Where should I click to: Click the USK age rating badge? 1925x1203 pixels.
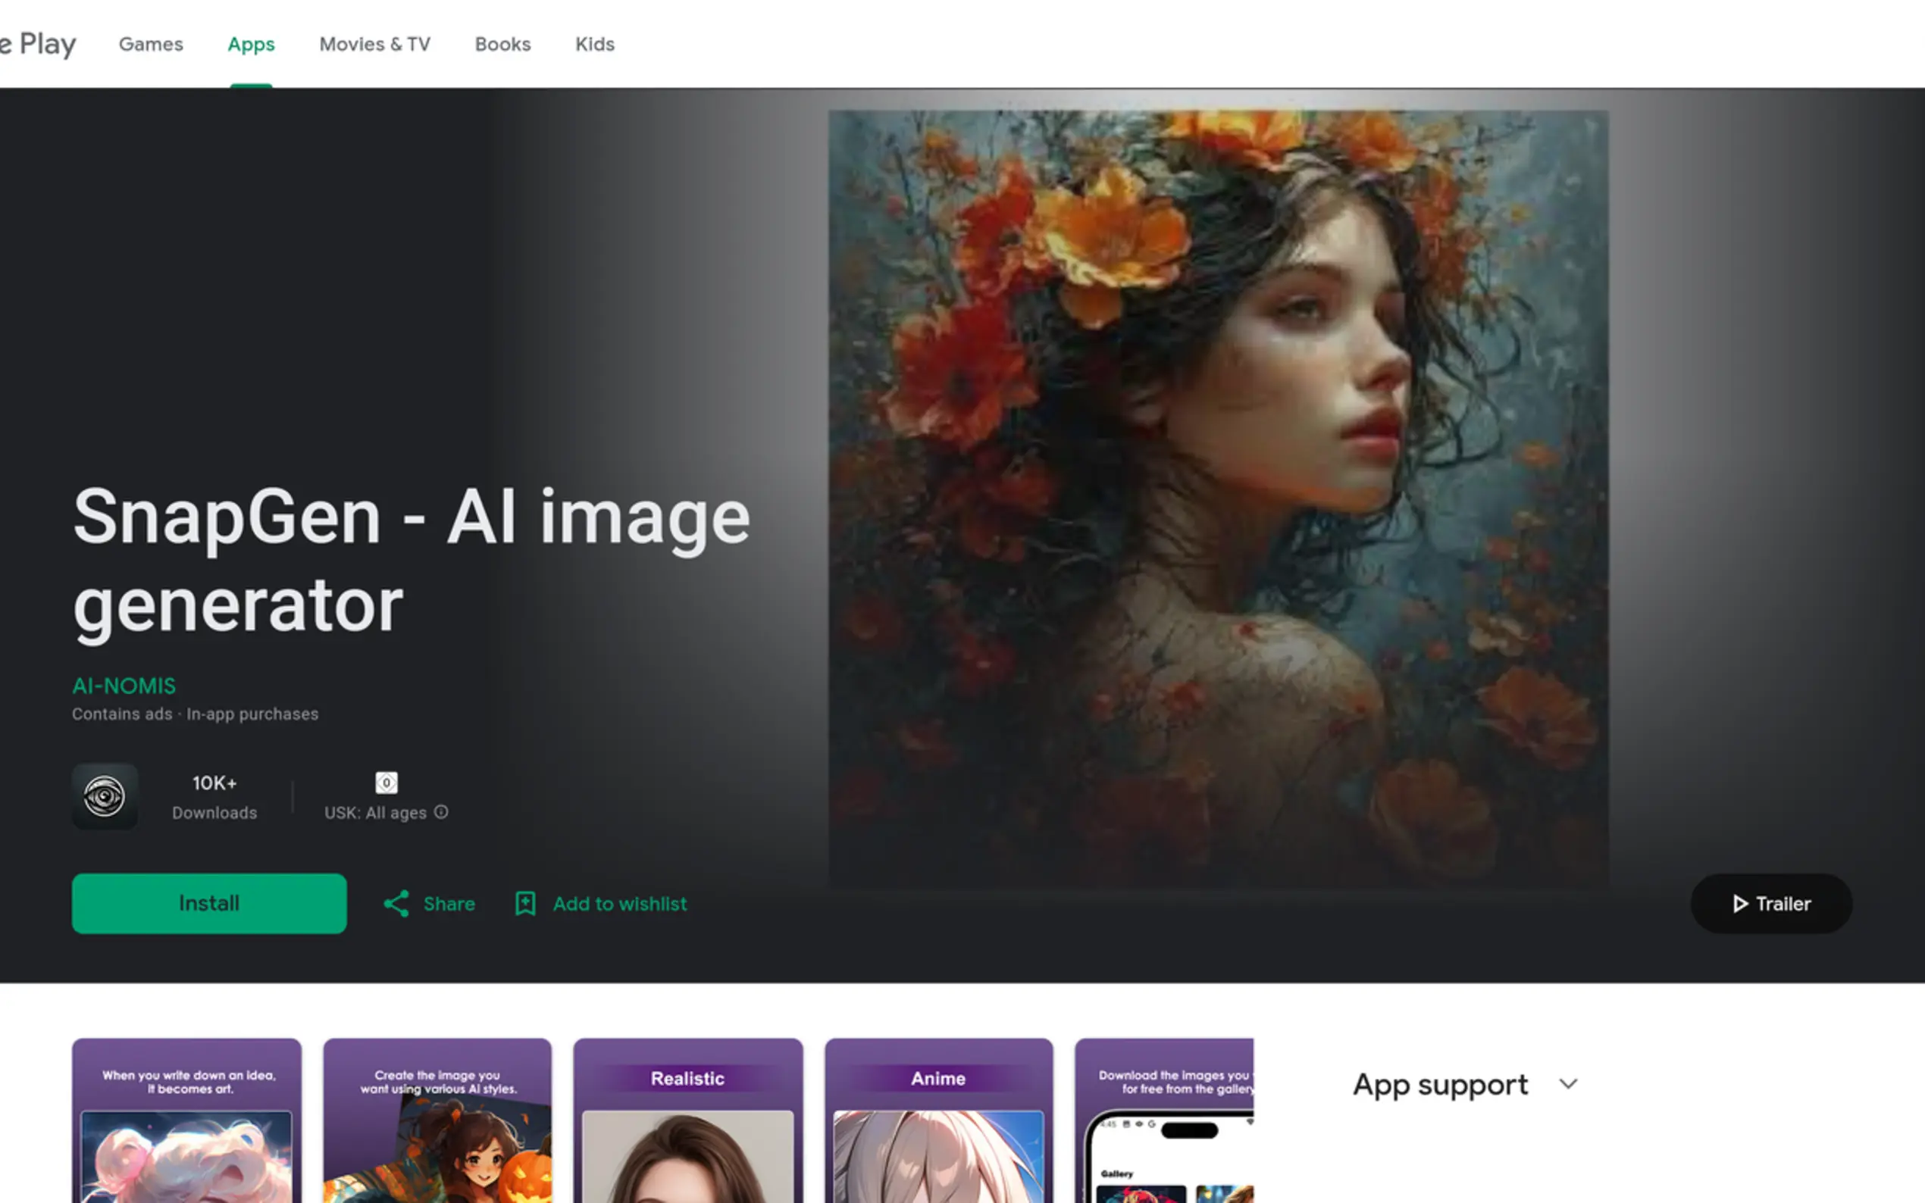(387, 783)
